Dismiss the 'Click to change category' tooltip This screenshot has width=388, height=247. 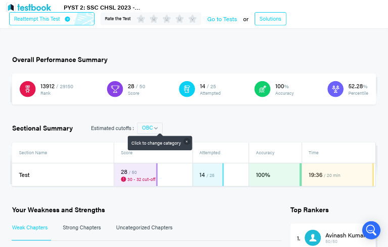tap(186, 142)
